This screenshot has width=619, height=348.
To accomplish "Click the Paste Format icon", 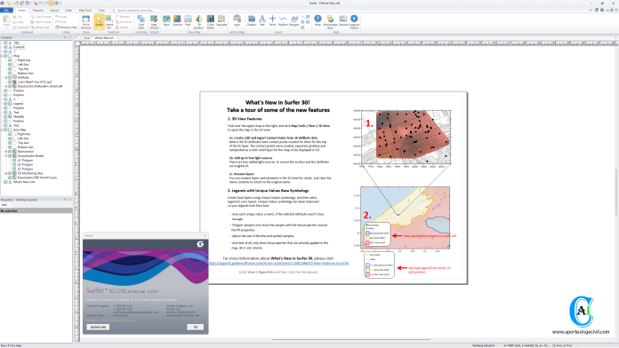I will pos(32,22).
